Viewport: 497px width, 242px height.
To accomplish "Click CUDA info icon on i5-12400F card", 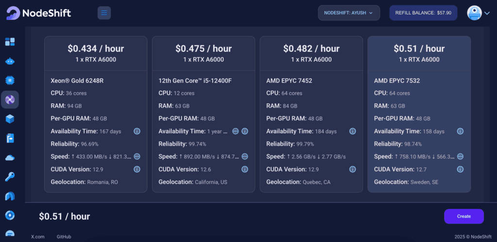I will [245, 169].
